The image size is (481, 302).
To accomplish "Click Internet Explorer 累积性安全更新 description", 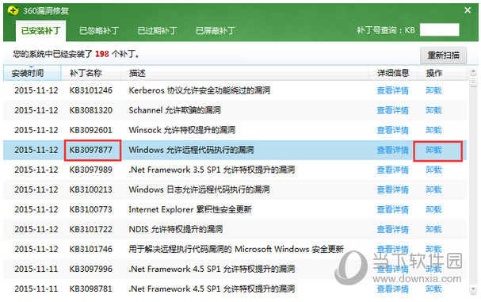I will [190, 209].
